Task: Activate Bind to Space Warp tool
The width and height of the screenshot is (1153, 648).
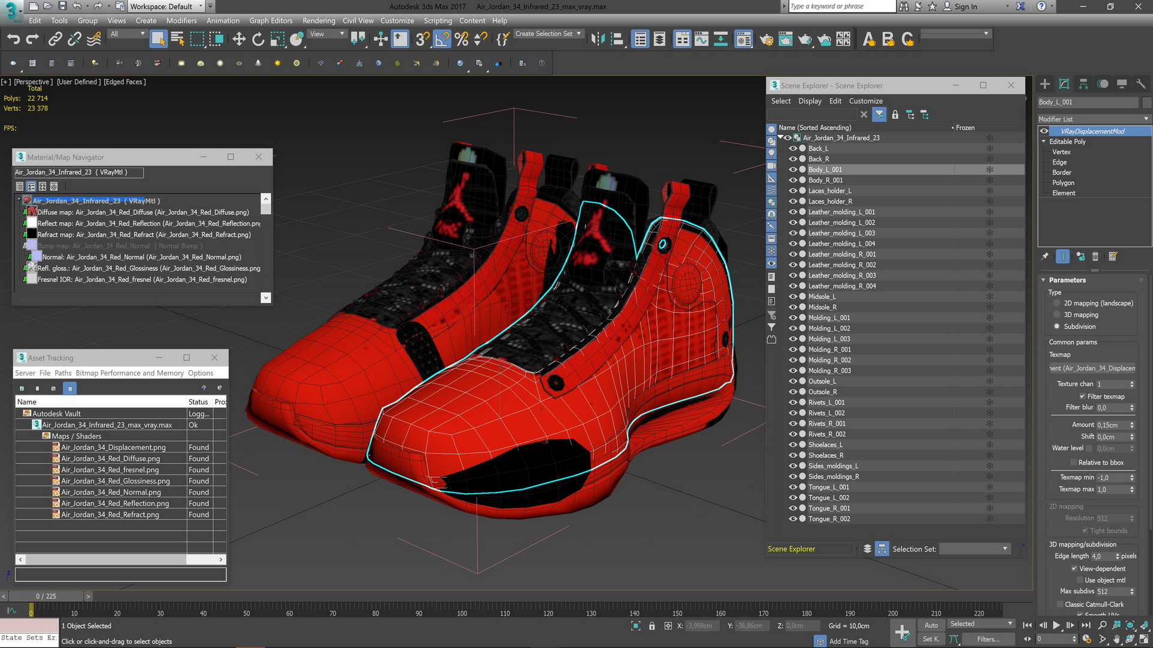Action: [x=94, y=40]
